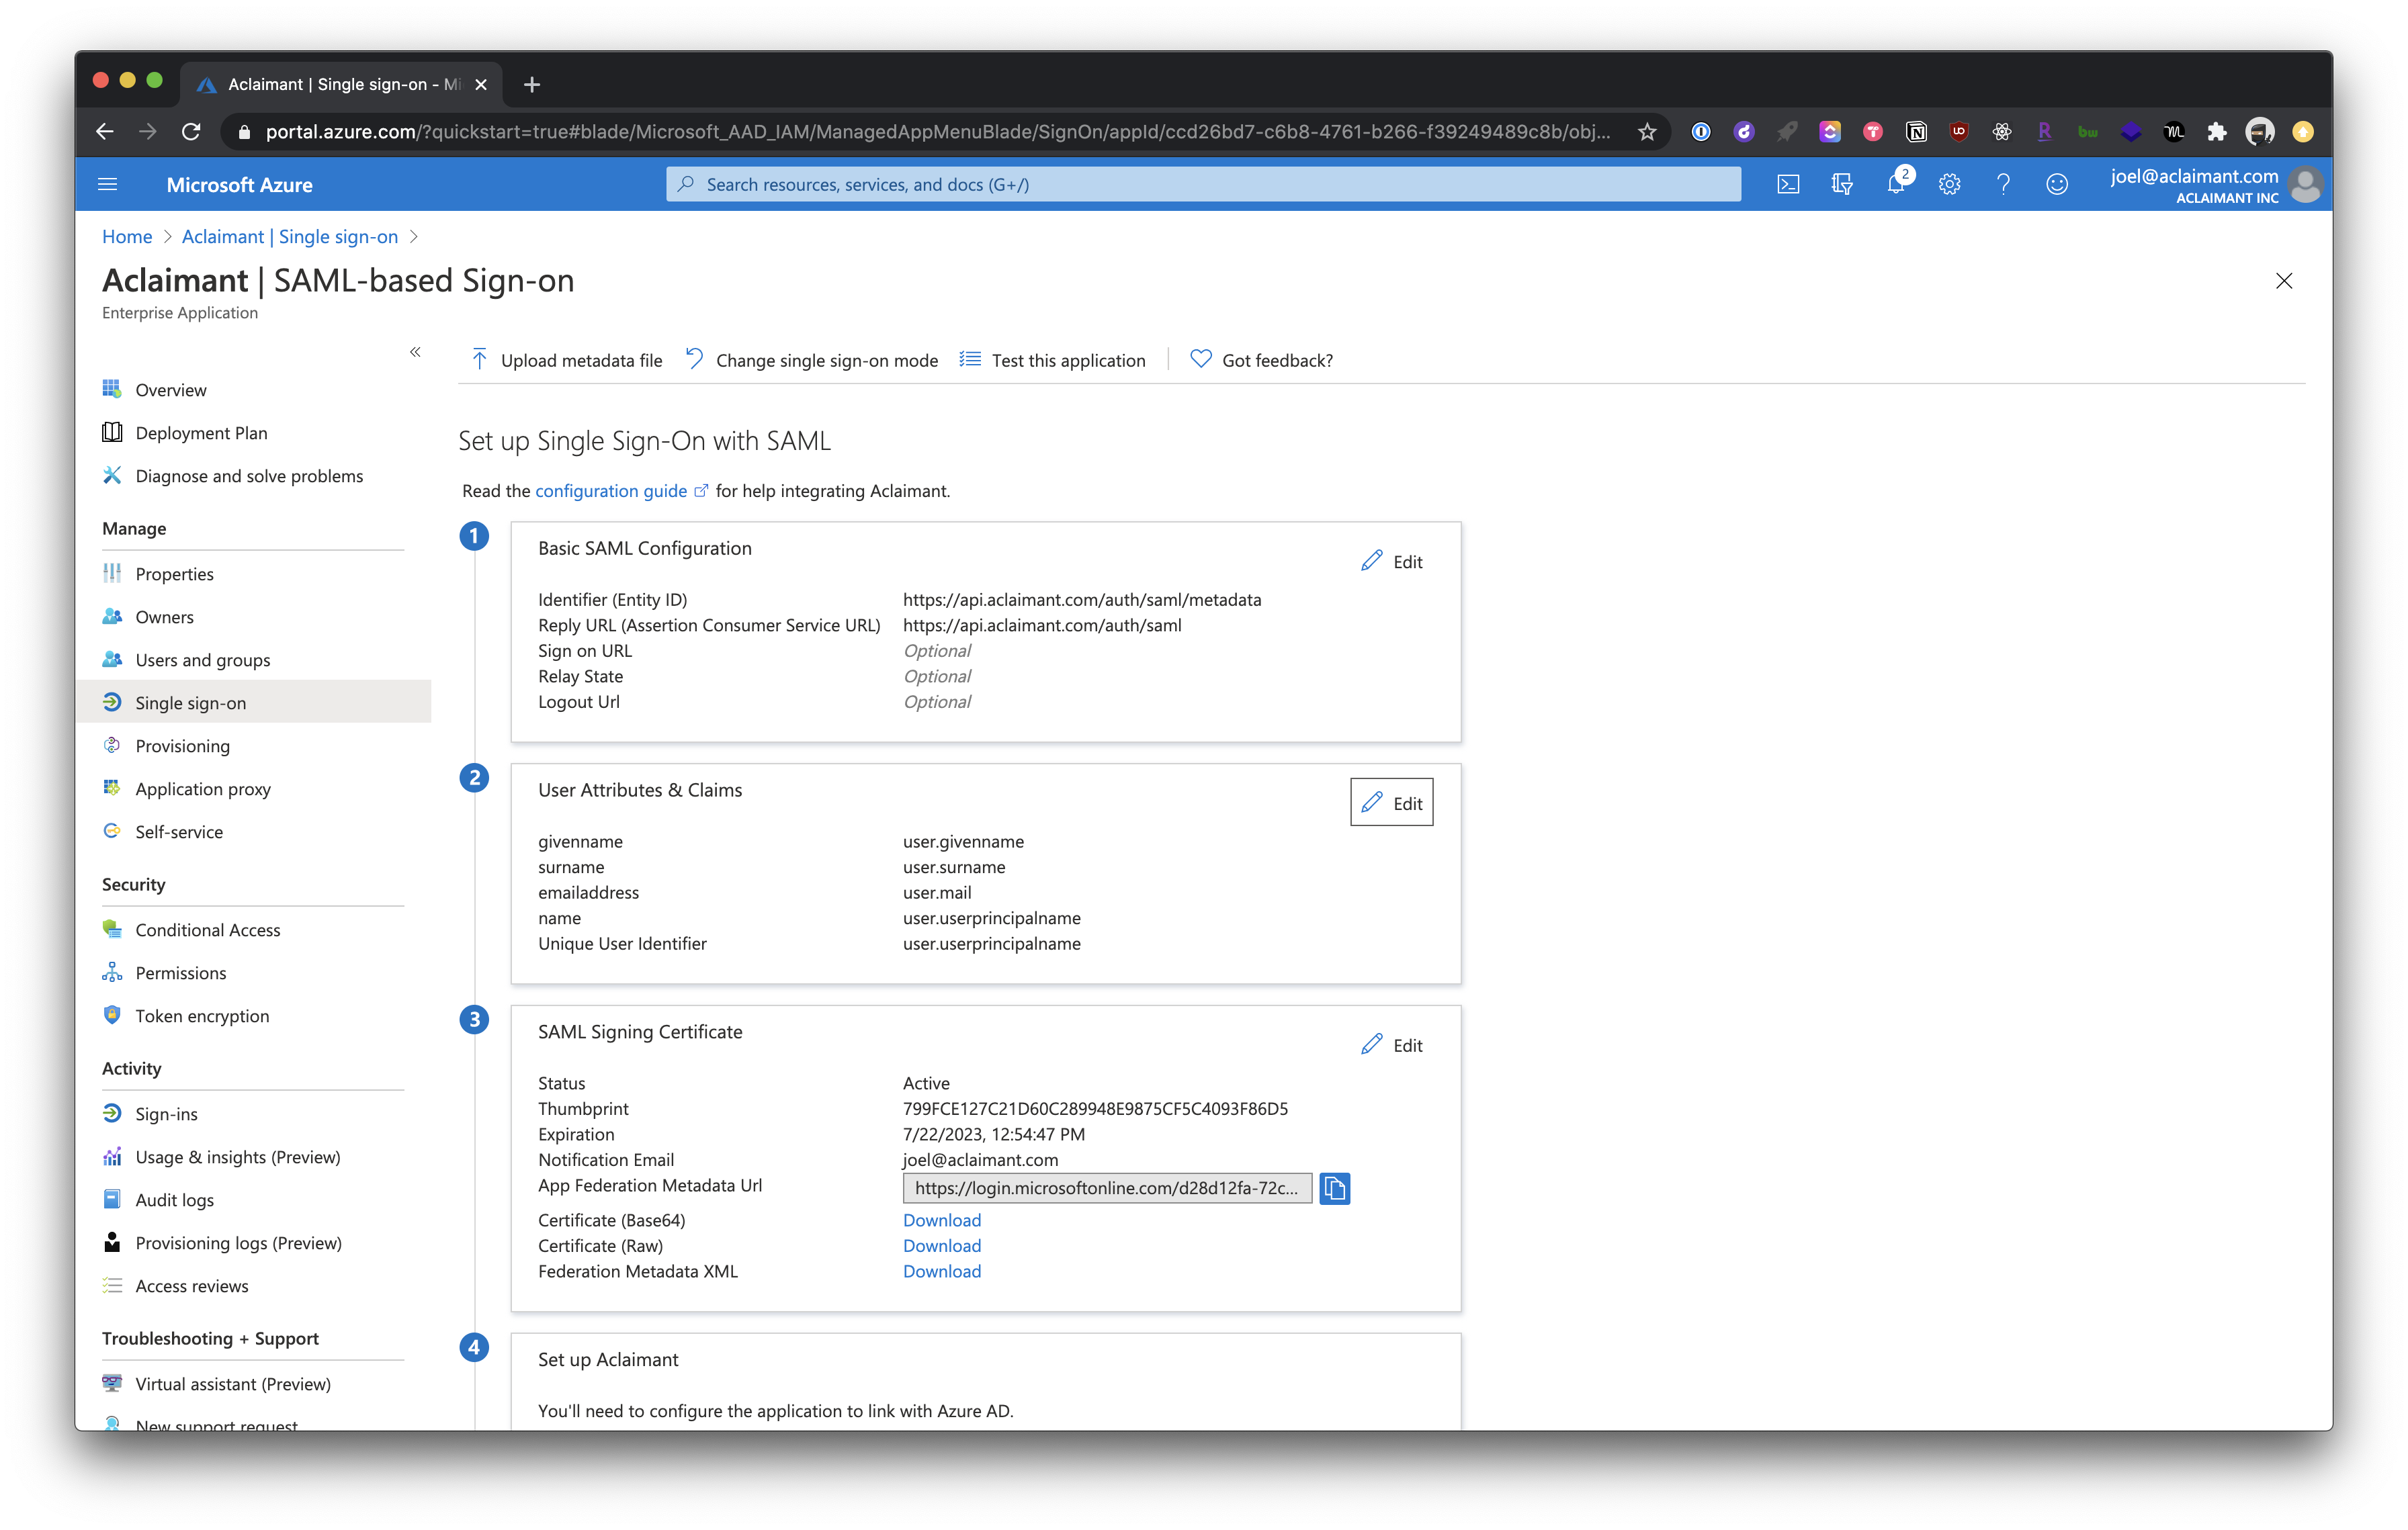Collapse the left sidebar menu
Viewport: 2408px width, 1530px height.
(x=415, y=352)
